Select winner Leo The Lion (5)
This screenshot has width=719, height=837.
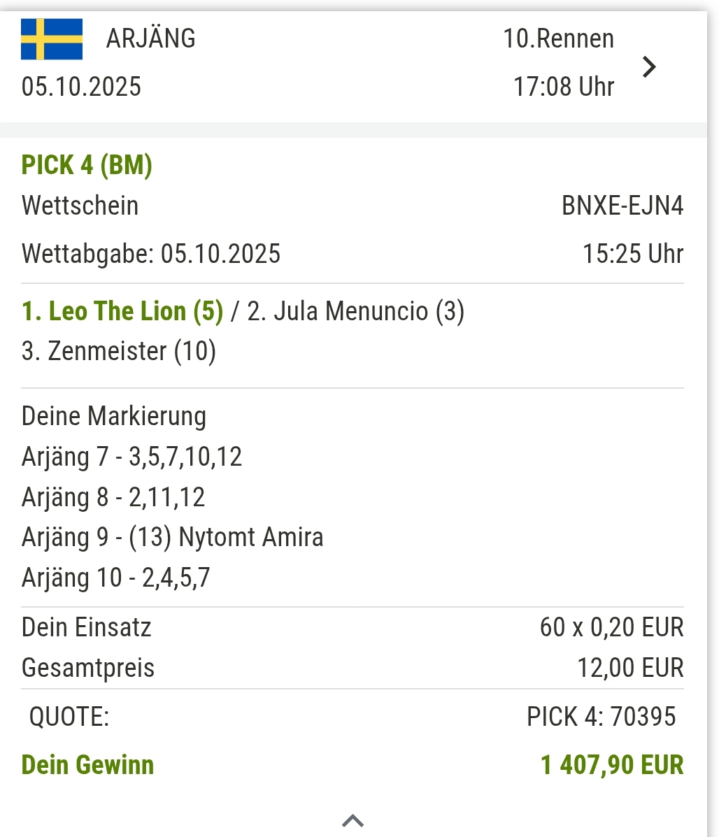pyautogui.click(x=122, y=311)
